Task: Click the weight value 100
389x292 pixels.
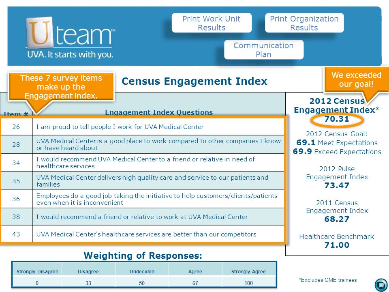Action: pos(248,283)
